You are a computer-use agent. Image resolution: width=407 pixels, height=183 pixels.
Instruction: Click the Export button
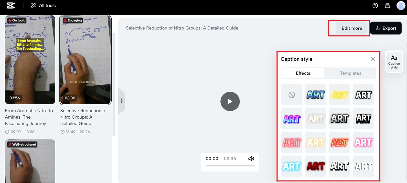pos(386,28)
